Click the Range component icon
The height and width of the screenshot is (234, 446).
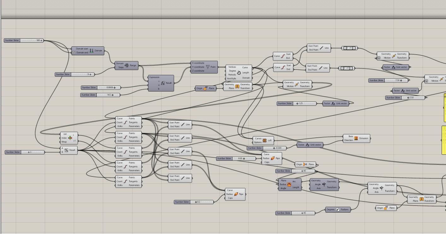click(127, 65)
